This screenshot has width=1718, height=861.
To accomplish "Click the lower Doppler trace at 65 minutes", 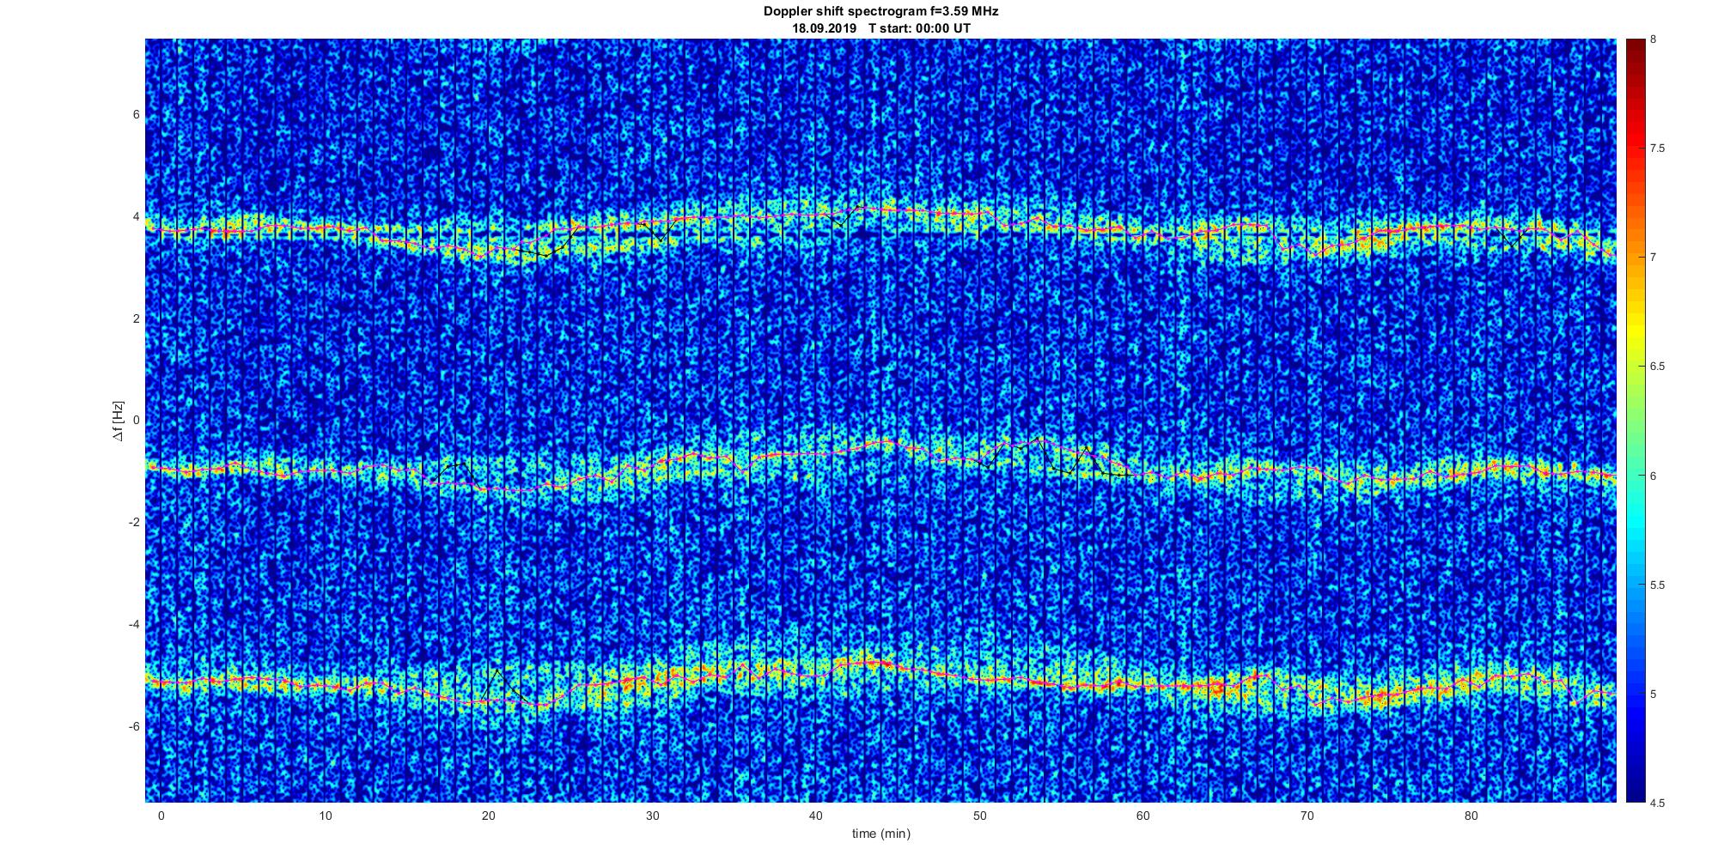I will [1225, 686].
